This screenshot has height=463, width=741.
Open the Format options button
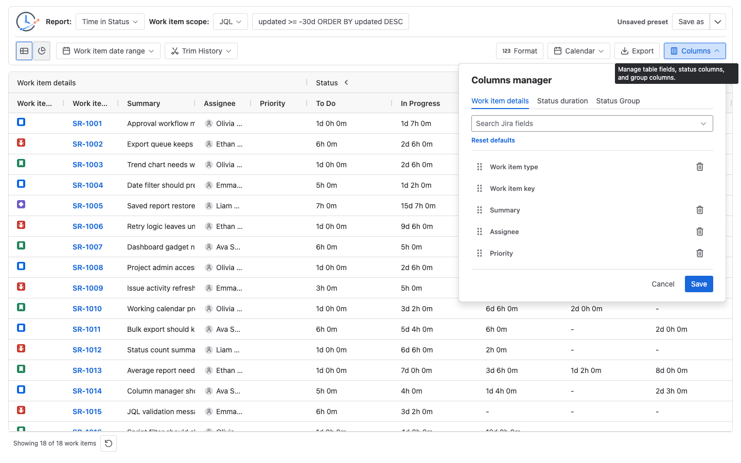520,51
